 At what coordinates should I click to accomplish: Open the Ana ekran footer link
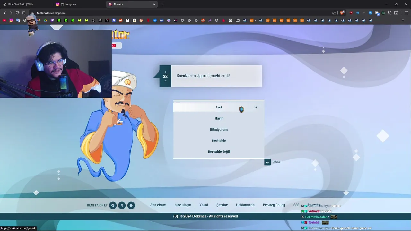tap(158, 205)
